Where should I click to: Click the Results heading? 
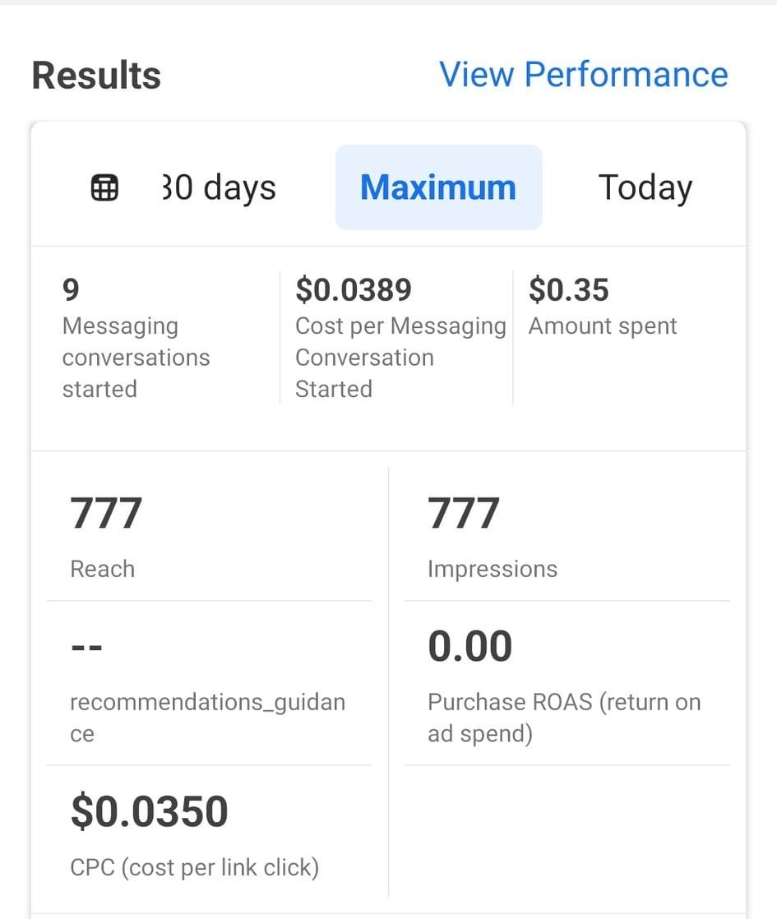click(x=96, y=76)
